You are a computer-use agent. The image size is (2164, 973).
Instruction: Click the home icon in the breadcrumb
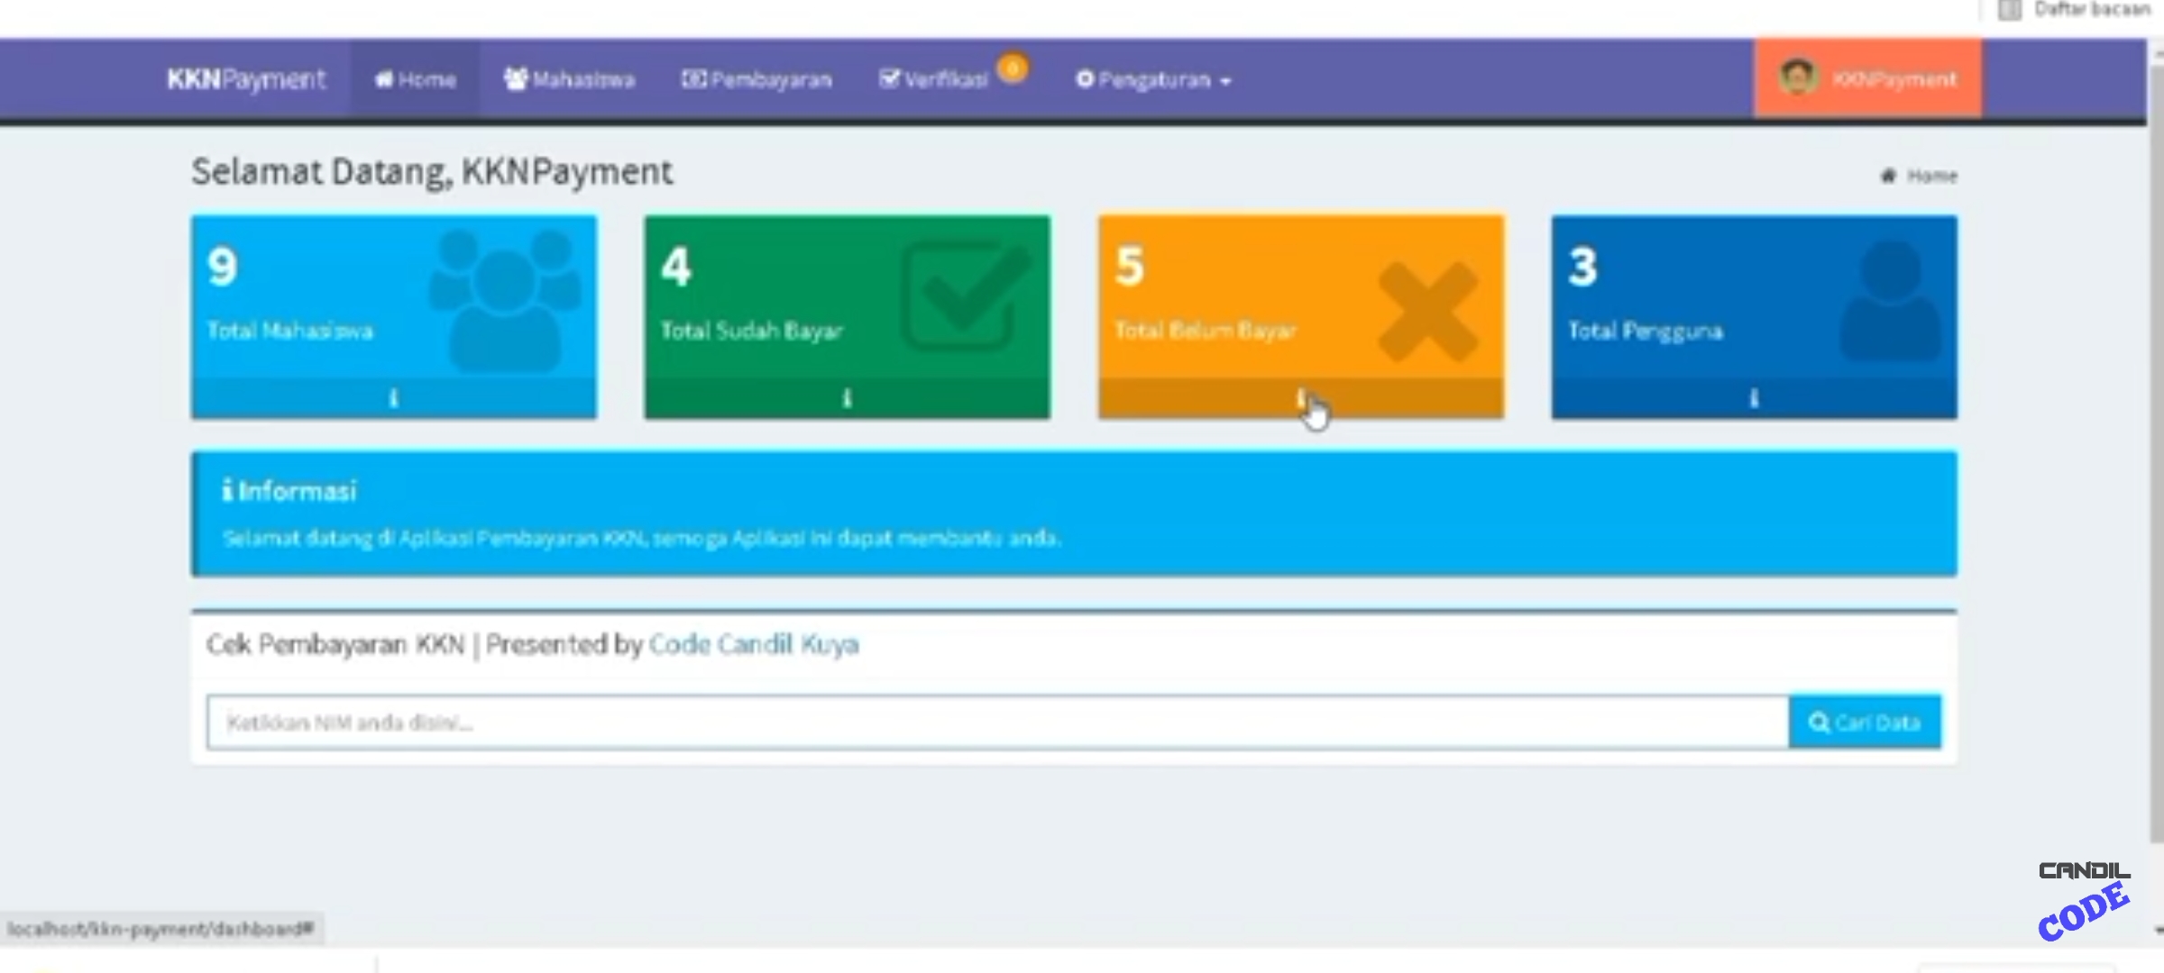(x=1888, y=176)
